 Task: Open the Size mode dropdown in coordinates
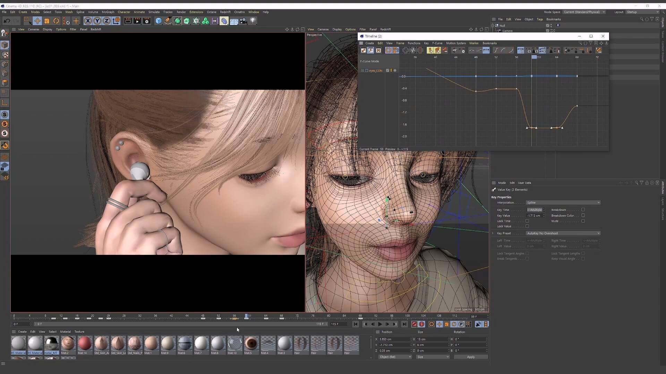433,357
